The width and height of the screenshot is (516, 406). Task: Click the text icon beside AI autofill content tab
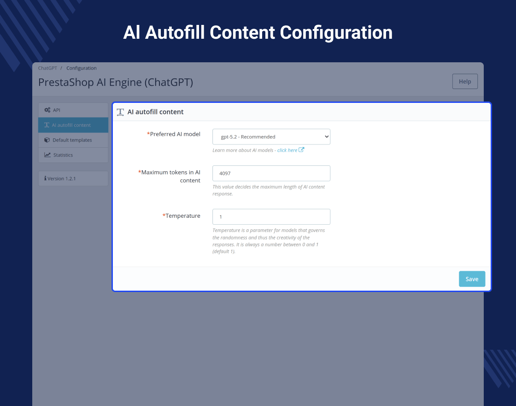[47, 125]
